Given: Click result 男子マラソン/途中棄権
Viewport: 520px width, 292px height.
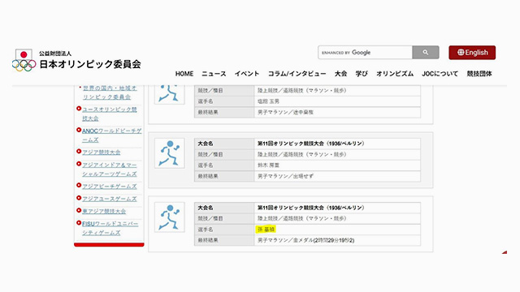Looking at the screenshot, I should tap(285, 112).
